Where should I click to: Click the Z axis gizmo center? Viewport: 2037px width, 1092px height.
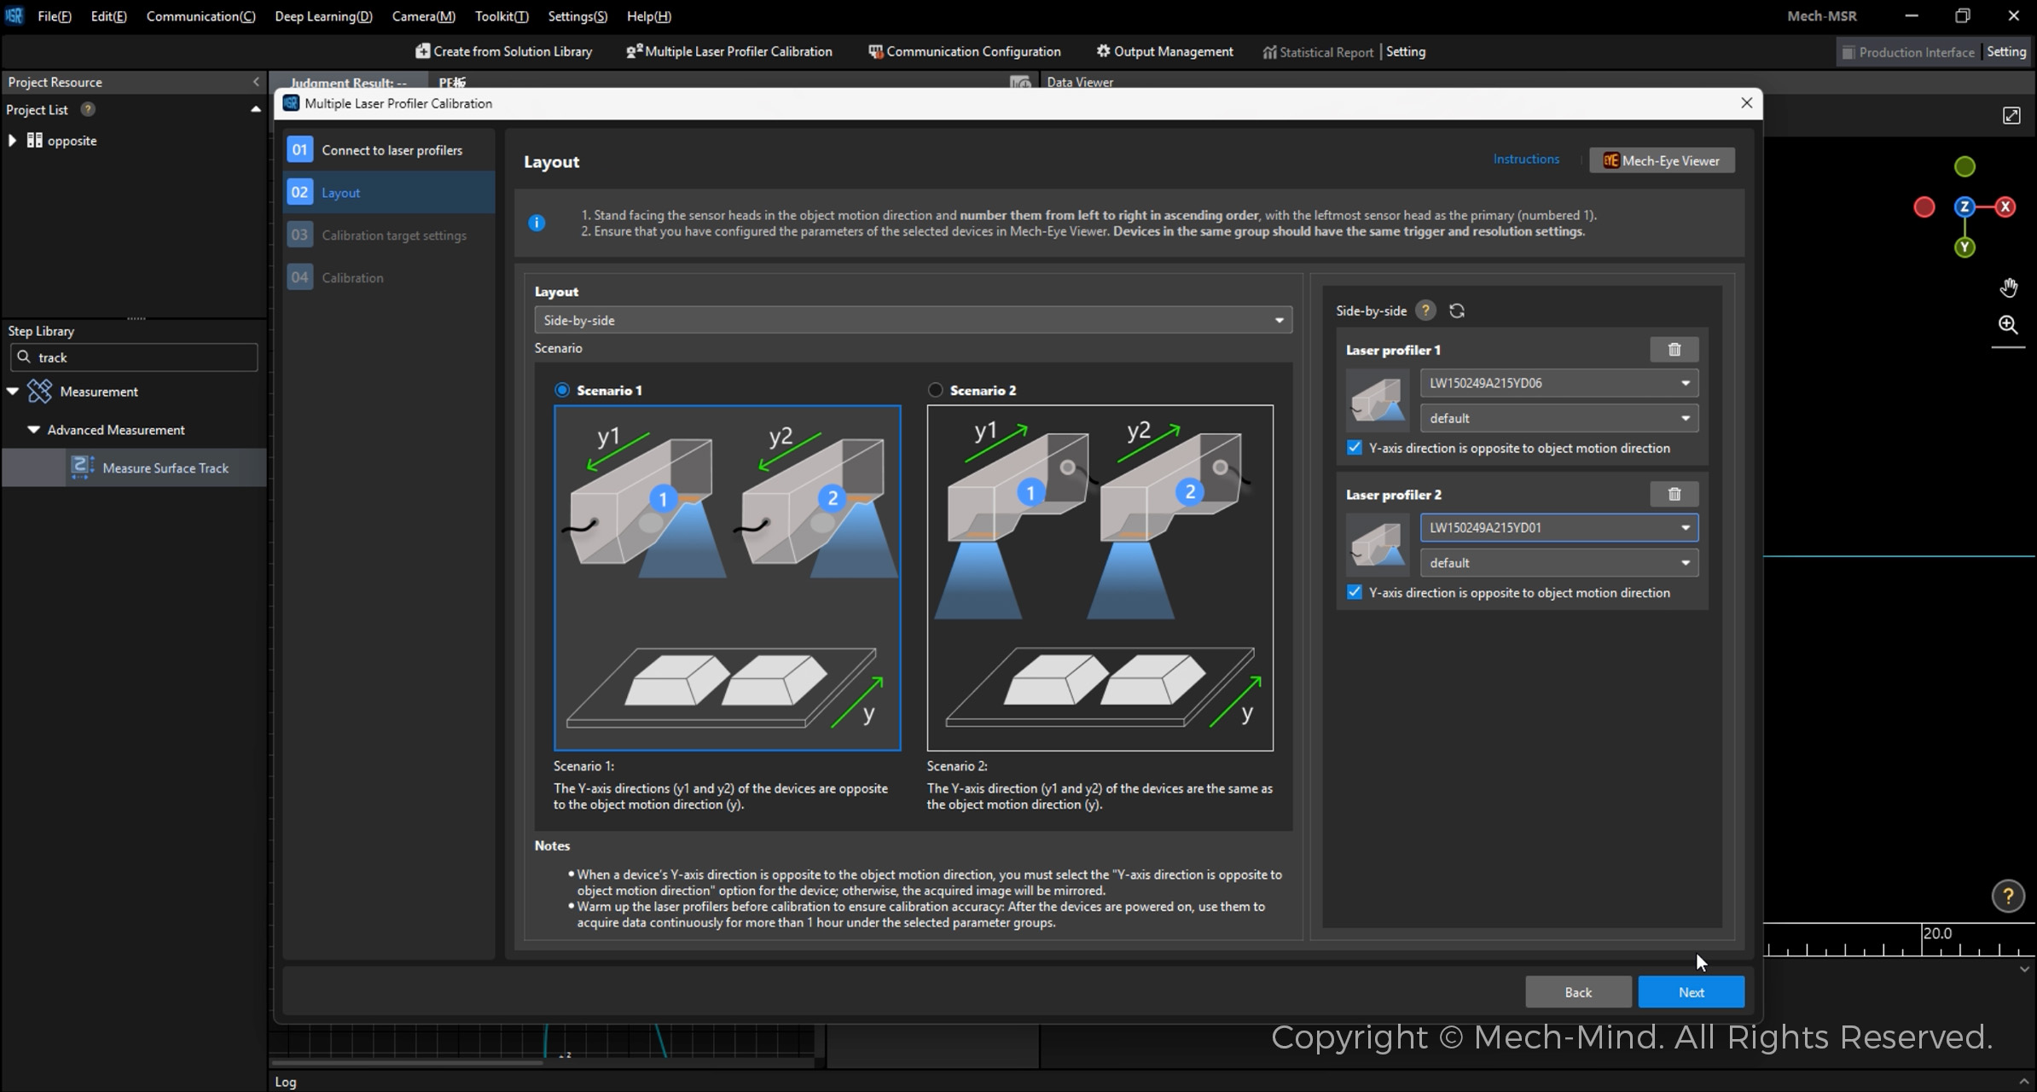(x=1964, y=206)
